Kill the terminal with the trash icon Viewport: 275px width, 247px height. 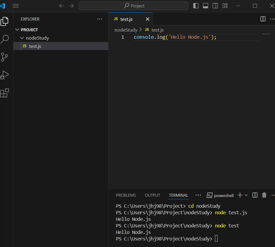(264, 195)
